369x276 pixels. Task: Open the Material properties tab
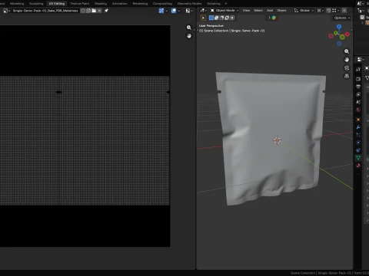(x=358, y=166)
